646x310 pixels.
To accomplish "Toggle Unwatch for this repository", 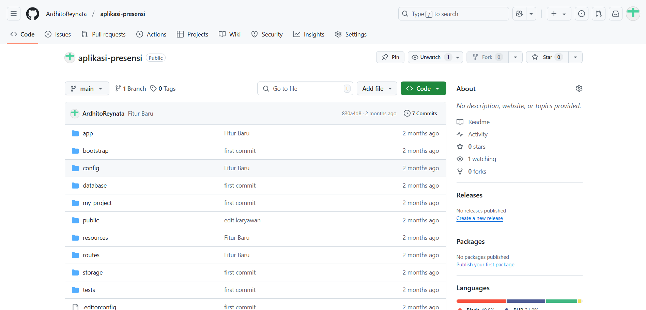I will 430,57.
